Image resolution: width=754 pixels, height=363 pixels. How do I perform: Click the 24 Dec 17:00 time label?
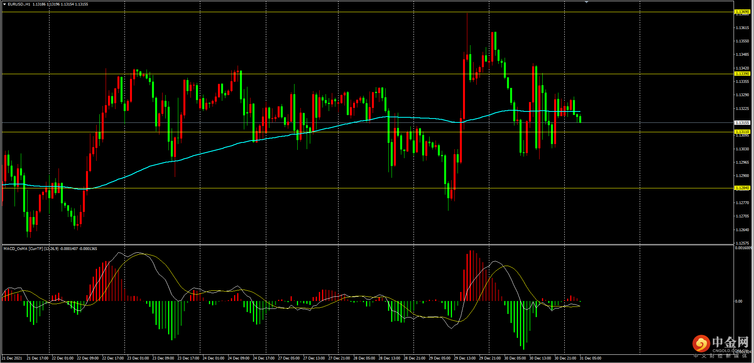click(x=264, y=358)
